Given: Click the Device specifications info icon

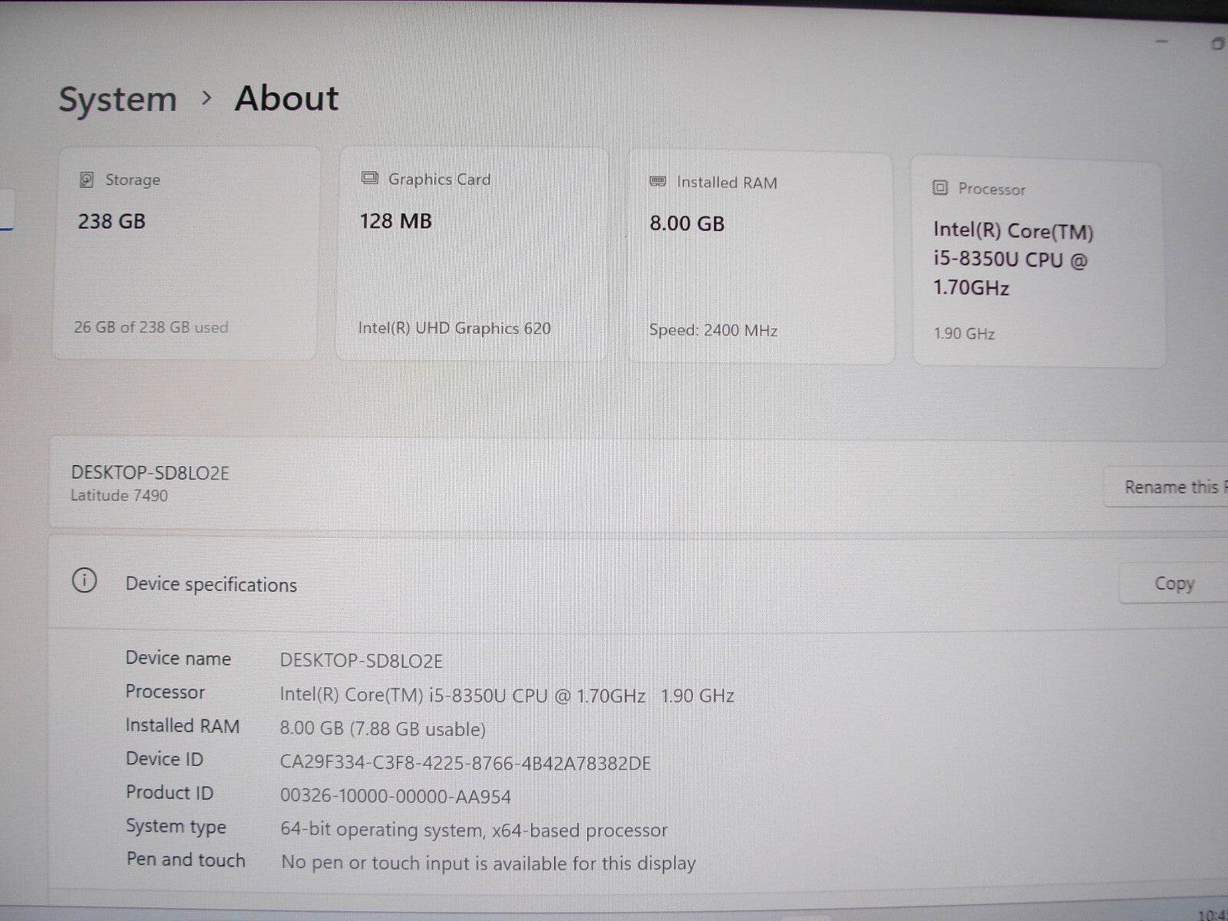Looking at the screenshot, I should 84,581.
